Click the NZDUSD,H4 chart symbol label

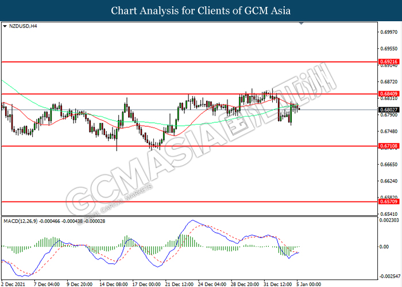pos(23,26)
